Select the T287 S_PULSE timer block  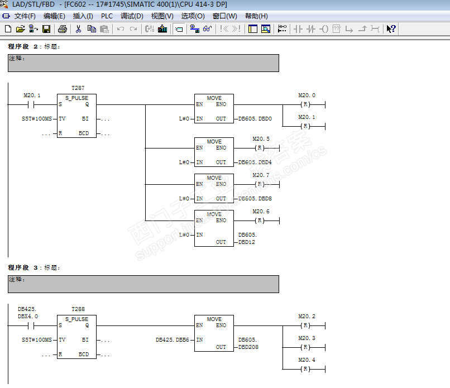76,116
